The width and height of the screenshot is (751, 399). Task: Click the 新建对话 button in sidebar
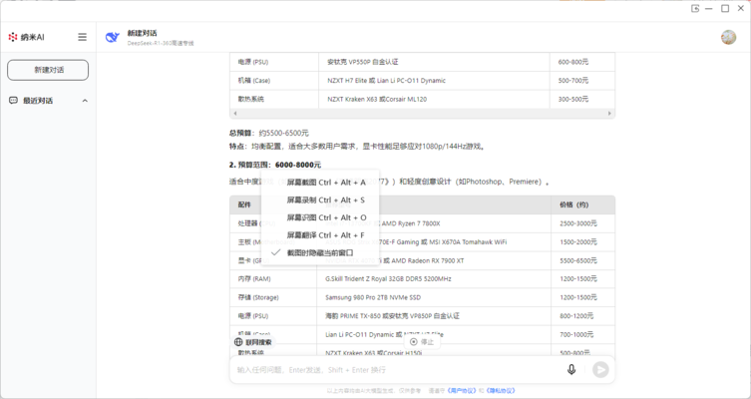pyautogui.click(x=48, y=70)
